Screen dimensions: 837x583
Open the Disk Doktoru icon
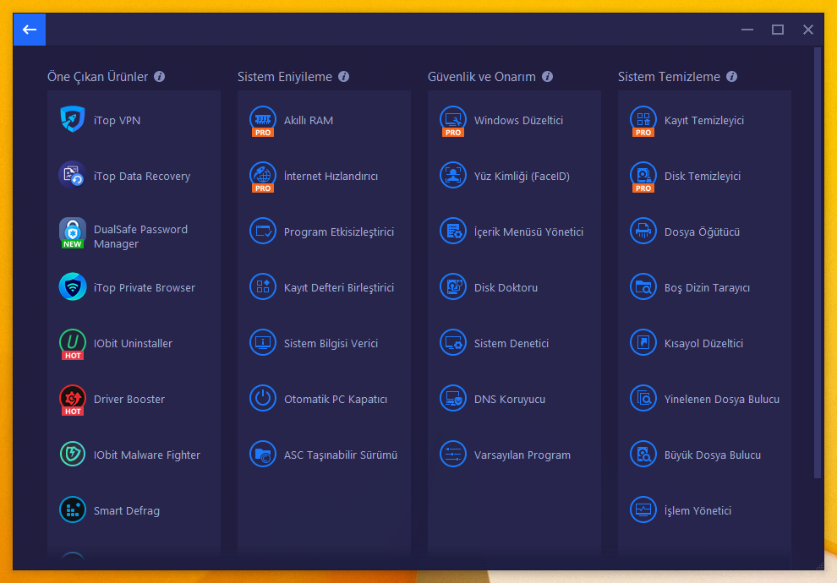point(452,287)
